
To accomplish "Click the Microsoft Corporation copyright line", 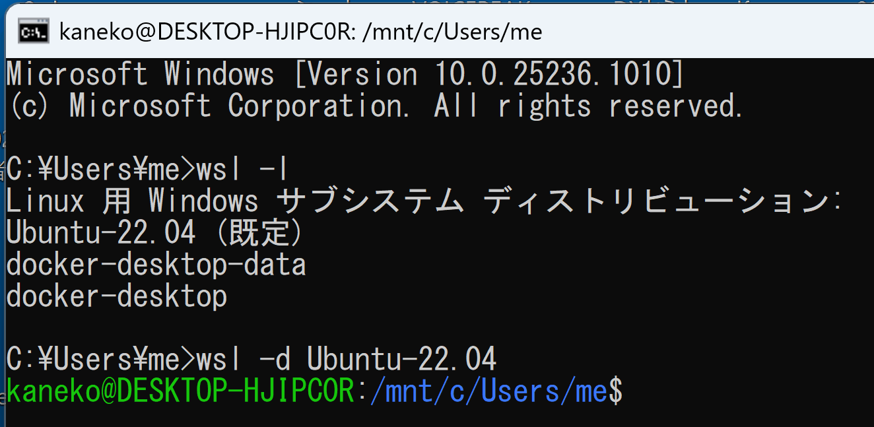I will 376,106.
